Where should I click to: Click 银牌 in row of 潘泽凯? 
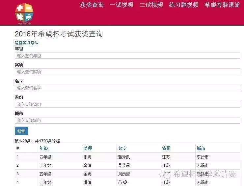click(88, 157)
